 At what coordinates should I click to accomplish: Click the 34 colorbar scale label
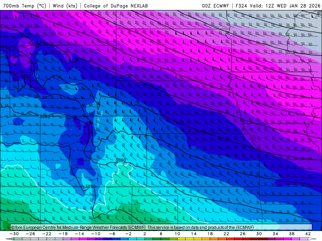point(275,234)
